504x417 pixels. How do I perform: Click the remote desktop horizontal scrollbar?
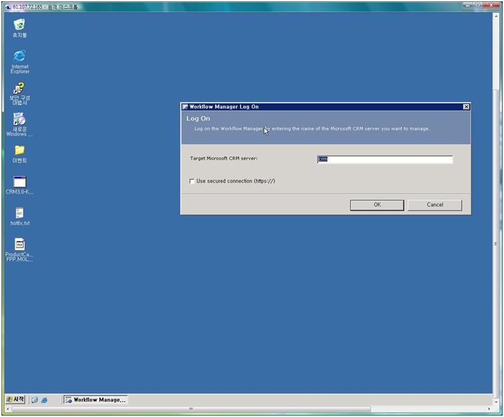[x=191, y=408]
